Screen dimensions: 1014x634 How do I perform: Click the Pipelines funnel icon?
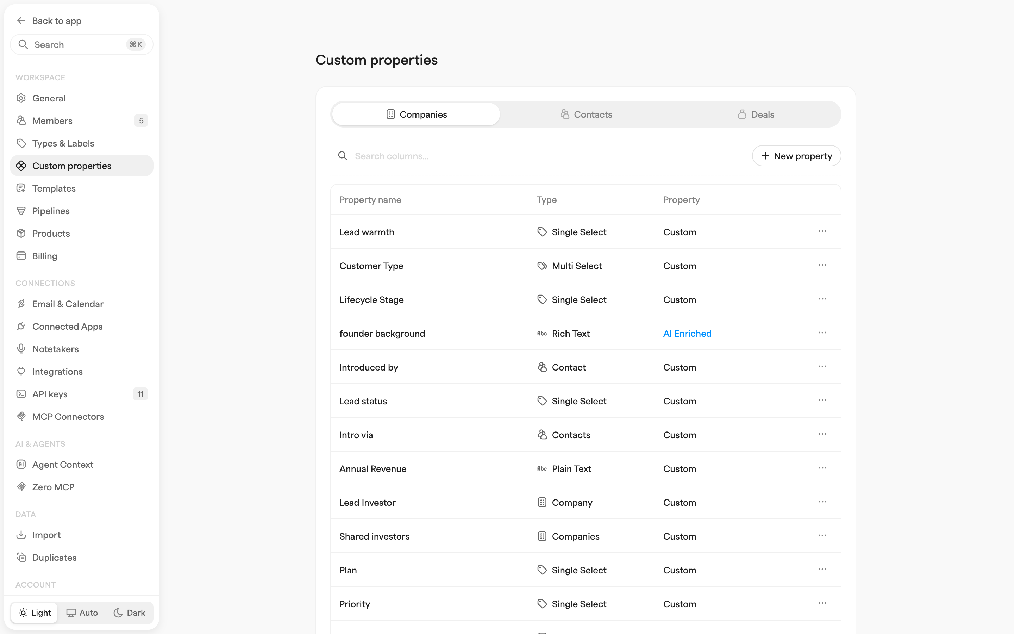coord(21,211)
